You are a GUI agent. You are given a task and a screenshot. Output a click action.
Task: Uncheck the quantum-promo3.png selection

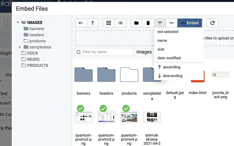coord(103,109)
